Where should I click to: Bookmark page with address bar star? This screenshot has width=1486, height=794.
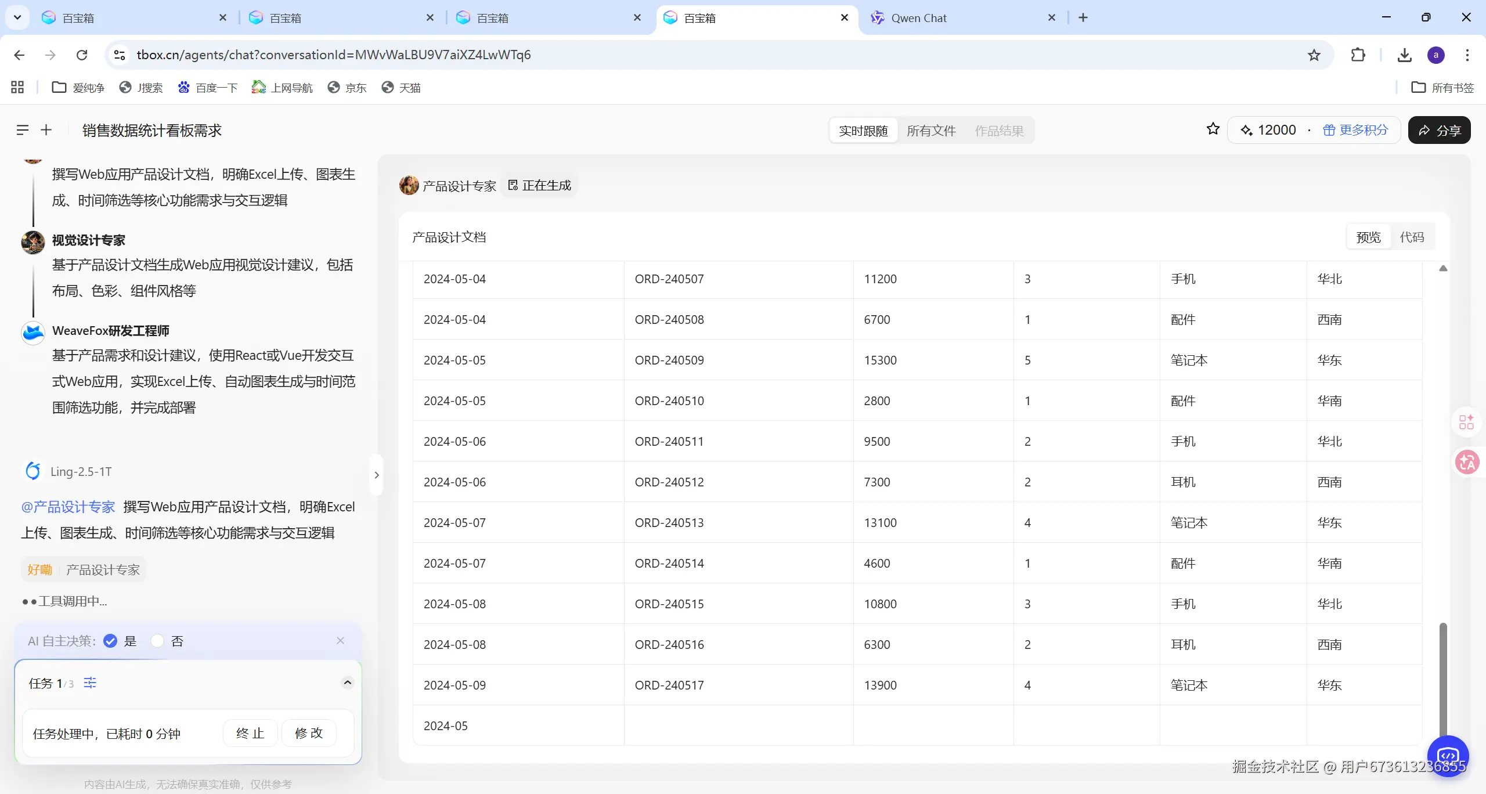pos(1314,55)
